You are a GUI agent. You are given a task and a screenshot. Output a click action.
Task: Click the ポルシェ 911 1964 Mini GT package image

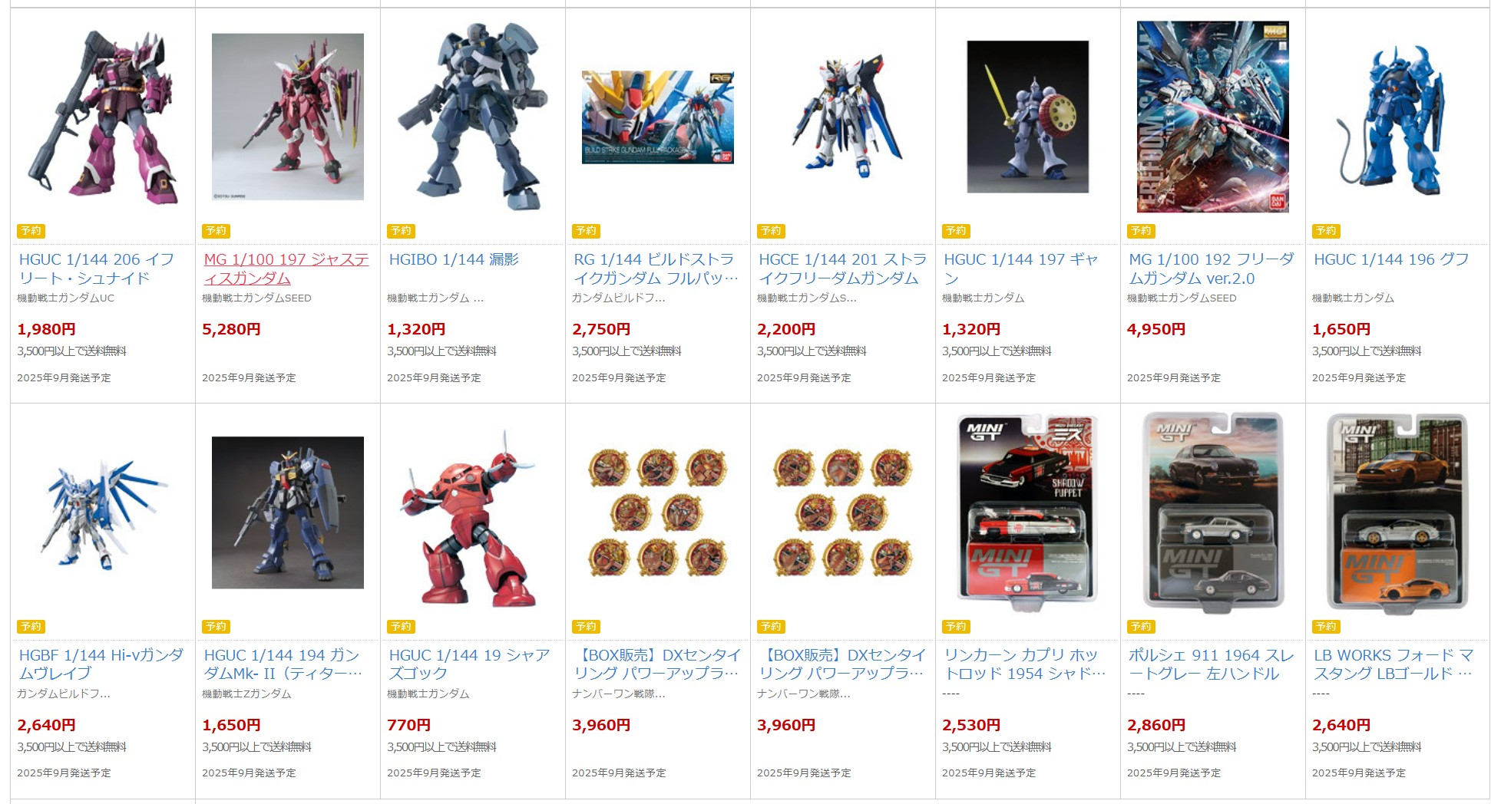click(x=1212, y=511)
